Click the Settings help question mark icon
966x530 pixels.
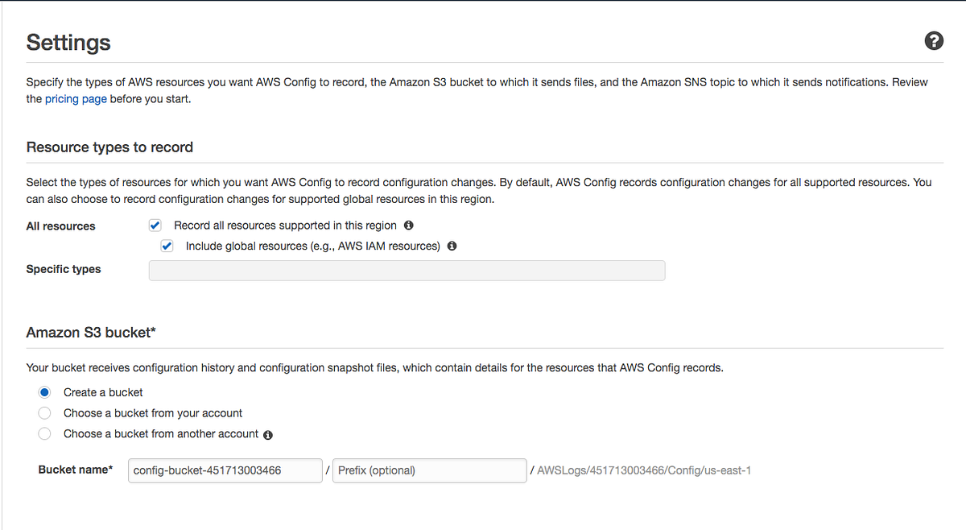tap(934, 40)
